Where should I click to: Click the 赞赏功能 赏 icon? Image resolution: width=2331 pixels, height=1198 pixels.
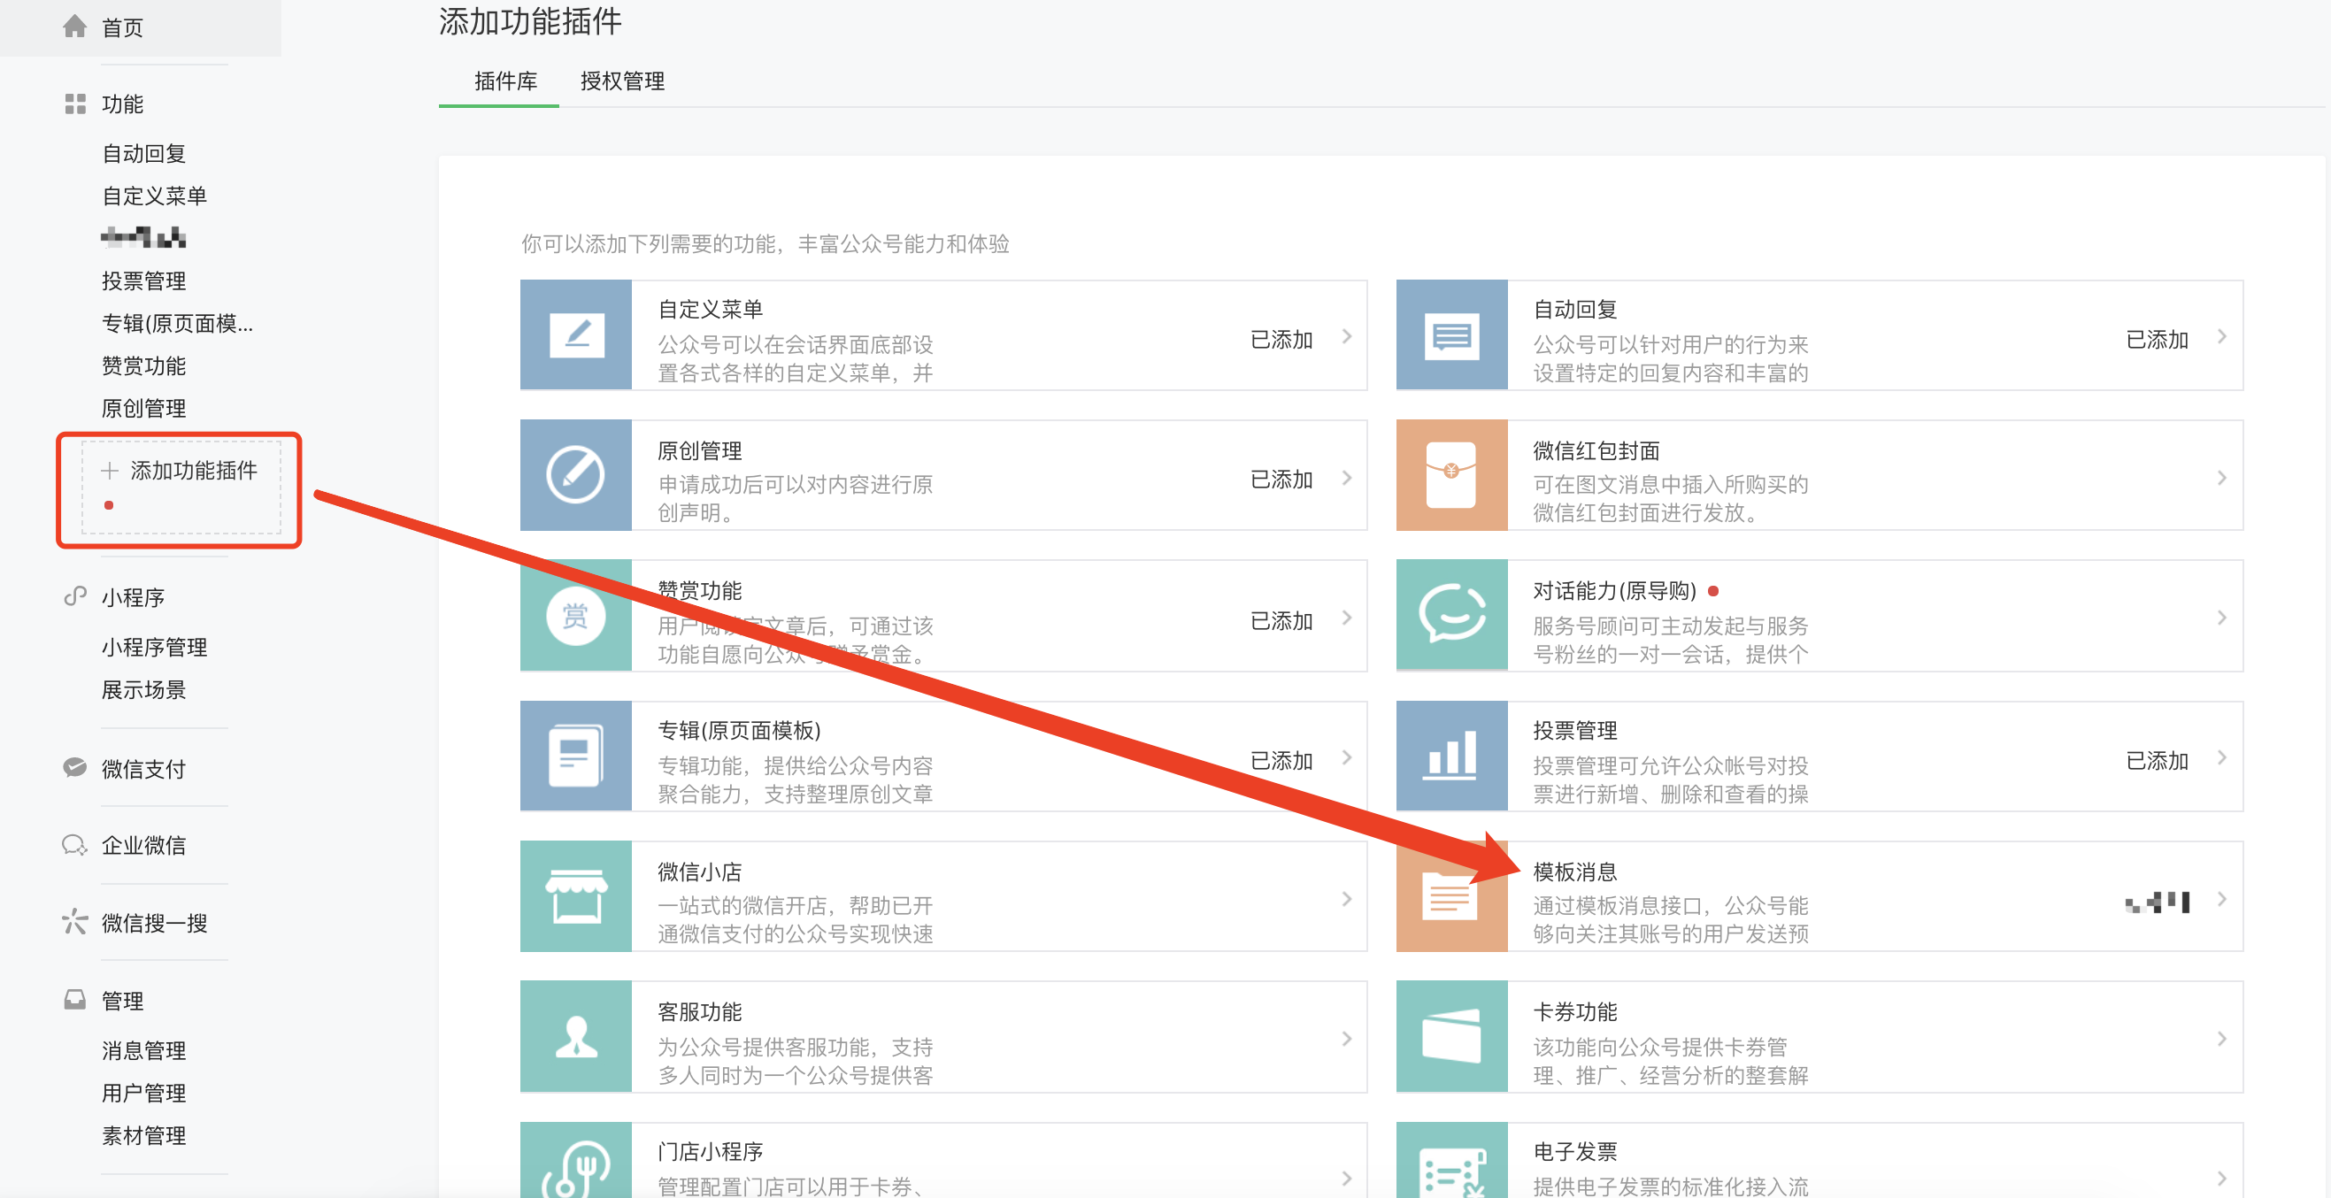(576, 616)
